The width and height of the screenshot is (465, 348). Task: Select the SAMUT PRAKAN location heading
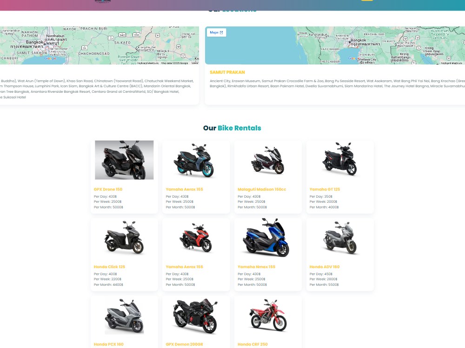tap(227, 72)
